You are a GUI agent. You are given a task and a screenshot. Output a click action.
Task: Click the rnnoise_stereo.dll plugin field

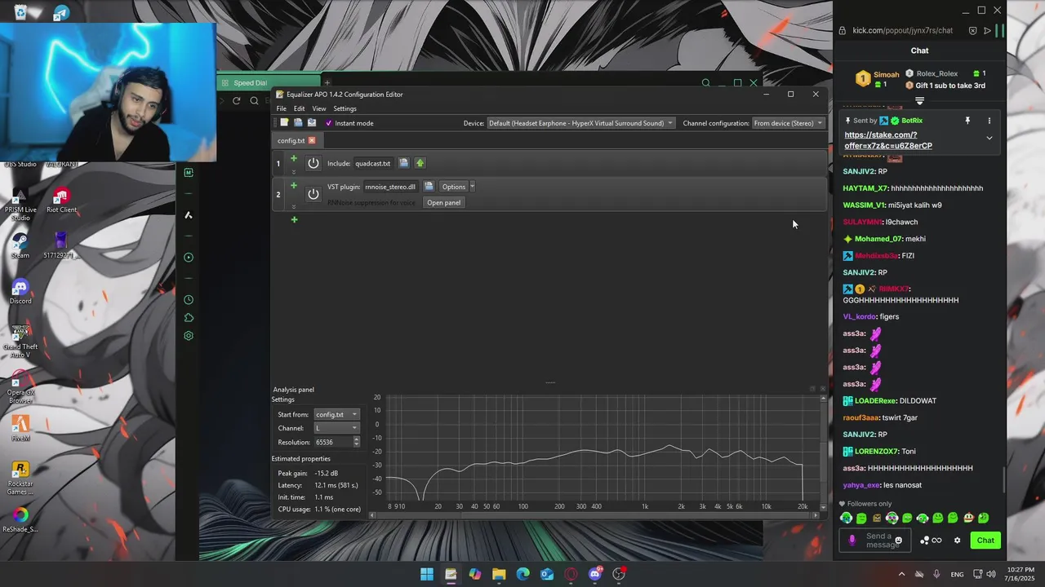390,187
